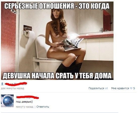Click the megaphone icon beside Поделиться
The height and width of the screenshot is (113, 140).
click(x=106, y=88)
